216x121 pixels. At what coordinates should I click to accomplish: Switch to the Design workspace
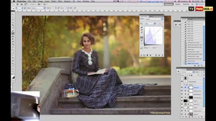[x=178, y=4]
